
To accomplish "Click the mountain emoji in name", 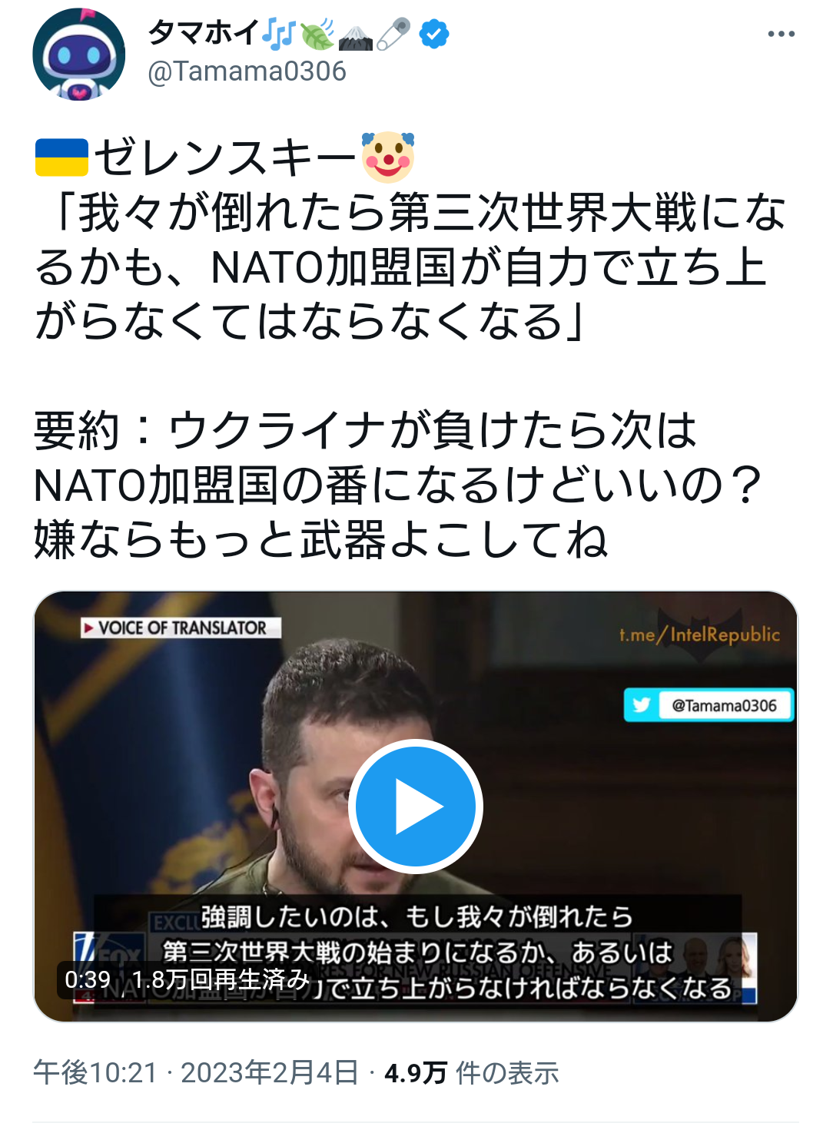I will pos(355,35).
